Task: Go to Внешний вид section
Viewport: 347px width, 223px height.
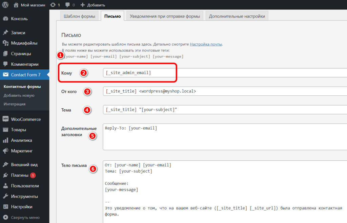Action: [x=24, y=165]
